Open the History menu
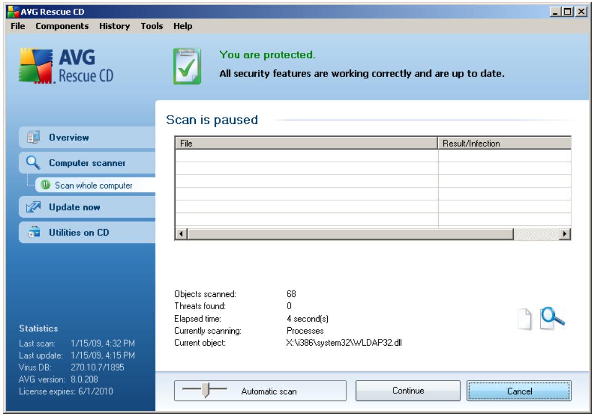 coord(114,26)
